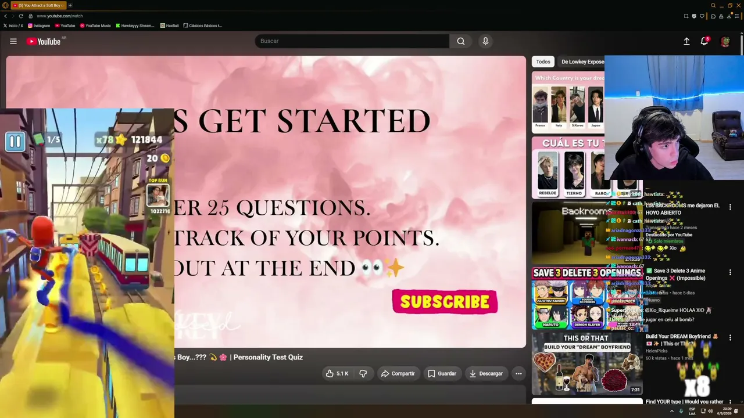This screenshot has width=744, height=418.
Task: Select the Todos filter chip
Action: [543, 62]
